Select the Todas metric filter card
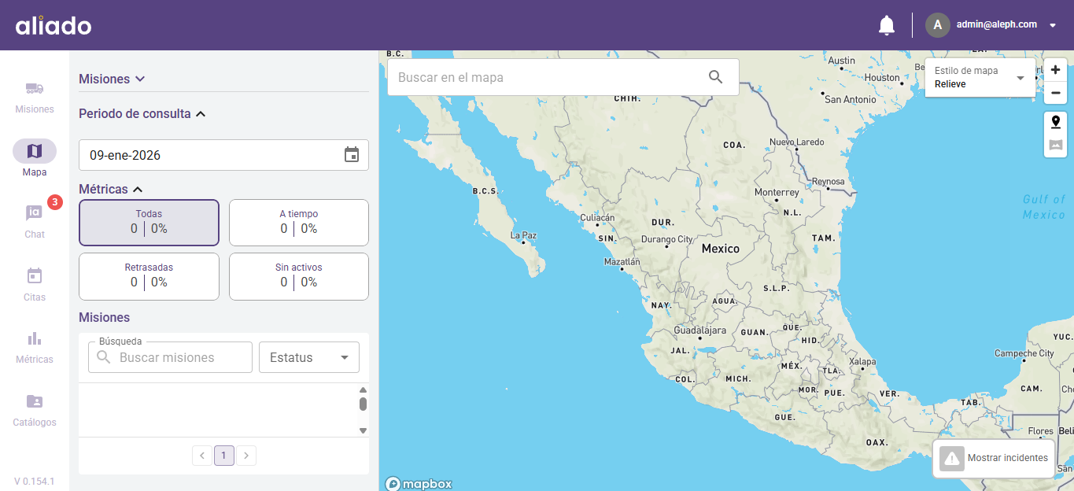 tap(149, 223)
